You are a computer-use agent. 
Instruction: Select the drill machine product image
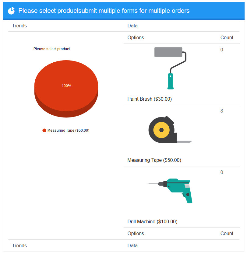[x=171, y=191]
